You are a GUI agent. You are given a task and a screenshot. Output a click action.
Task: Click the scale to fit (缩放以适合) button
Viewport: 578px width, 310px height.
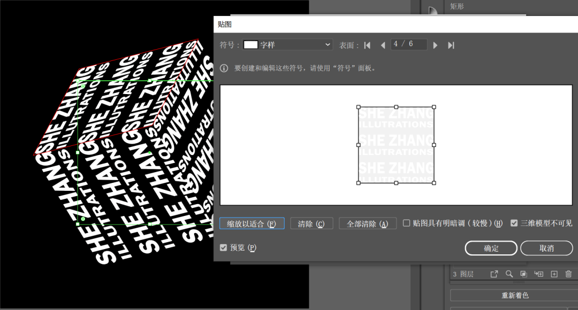click(x=252, y=223)
